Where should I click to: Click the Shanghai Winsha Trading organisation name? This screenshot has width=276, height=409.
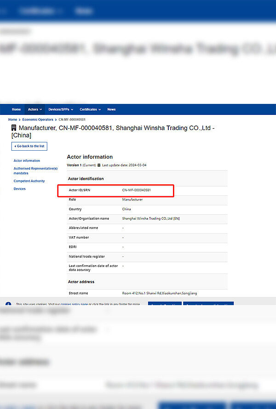[151, 219]
